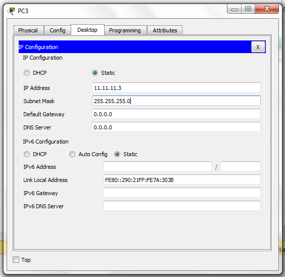The height and width of the screenshot is (277, 285).
Task: Click the Default Gateway label
Action: point(44,114)
